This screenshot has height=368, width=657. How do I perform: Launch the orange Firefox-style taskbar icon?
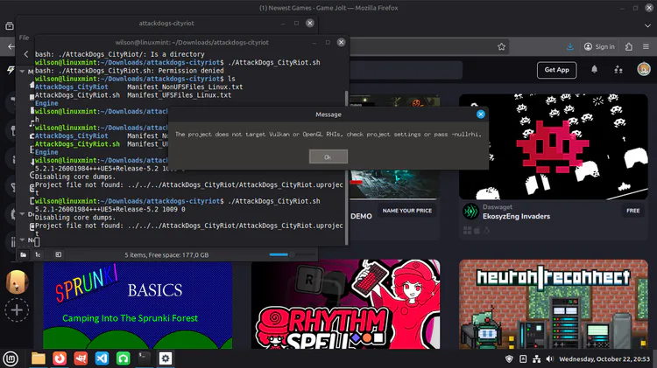60,358
